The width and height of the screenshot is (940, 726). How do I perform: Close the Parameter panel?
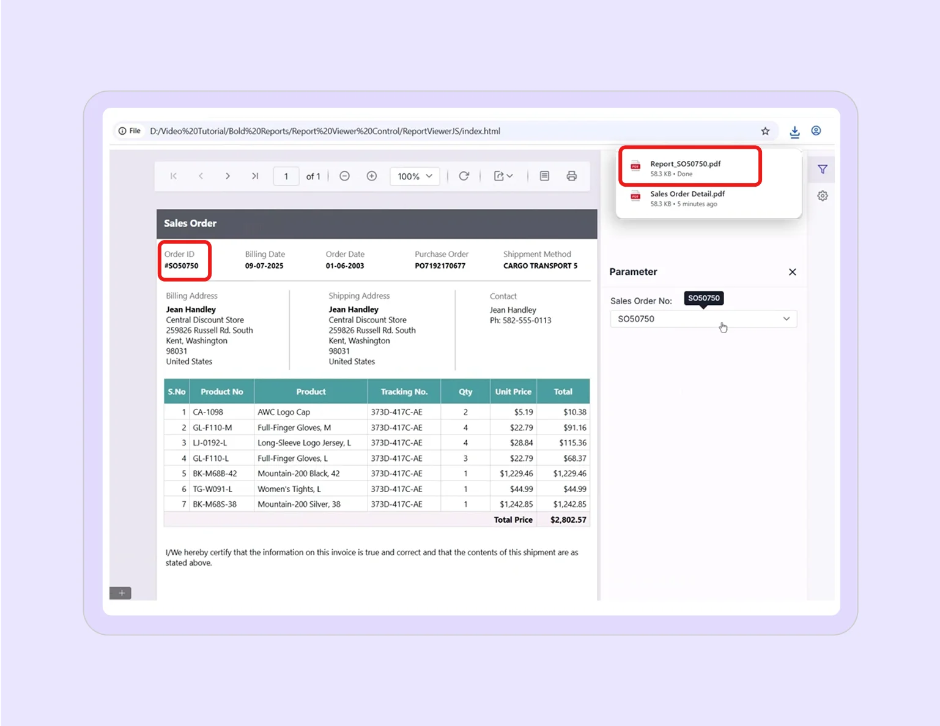pyautogui.click(x=792, y=272)
